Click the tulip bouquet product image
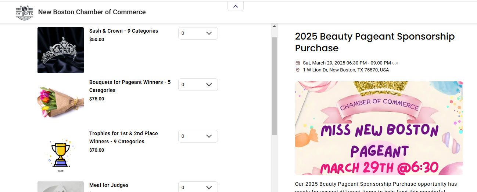Viewport: 477px width, 192px height. 61,101
